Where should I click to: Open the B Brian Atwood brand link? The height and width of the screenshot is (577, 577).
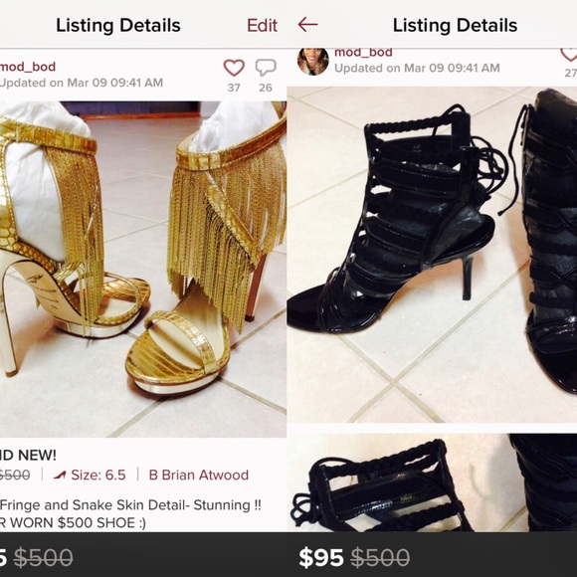point(199,476)
